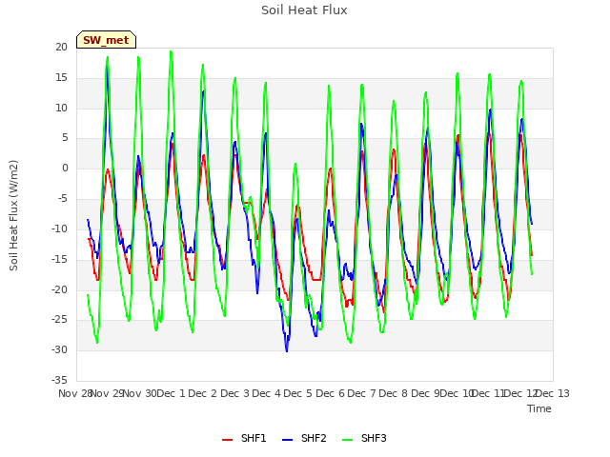Click the Dec 5 tick label

298,393
